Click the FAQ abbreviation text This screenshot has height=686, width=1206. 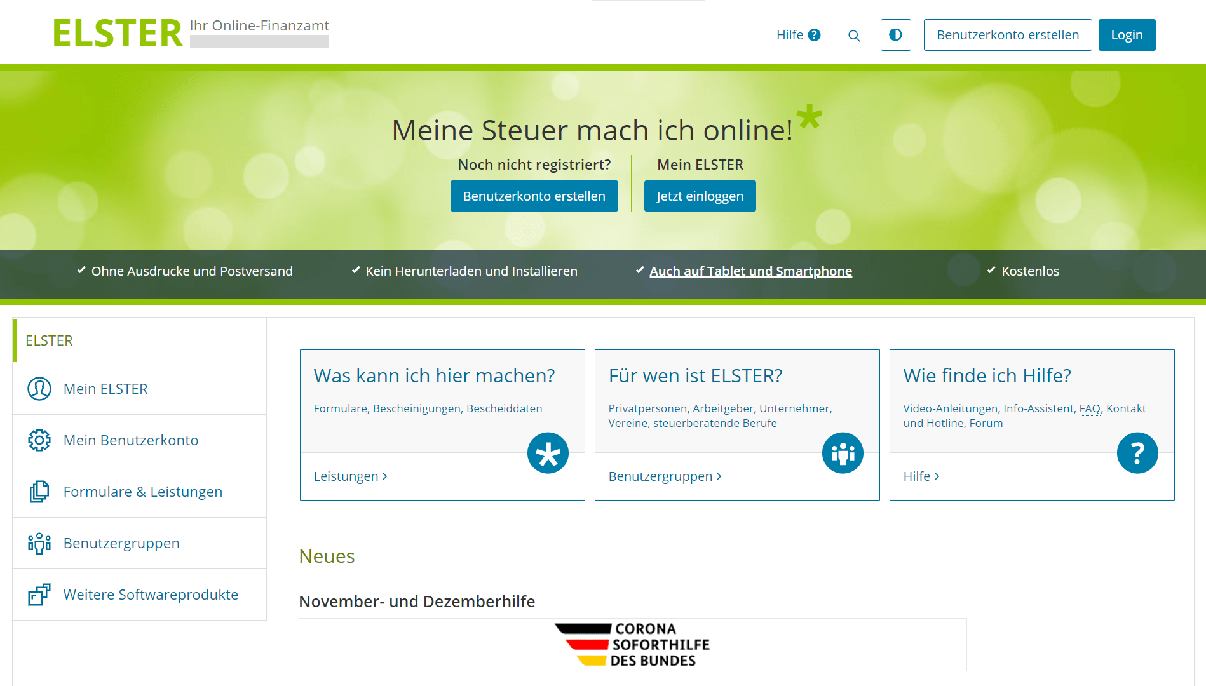coord(1090,408)
